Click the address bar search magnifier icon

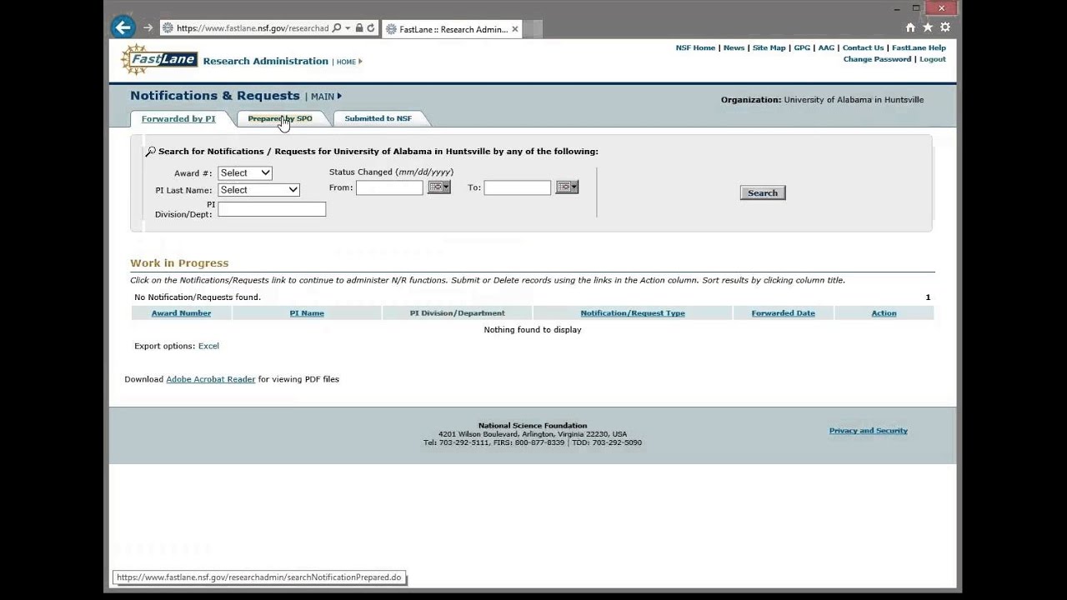tap(337, 28)
